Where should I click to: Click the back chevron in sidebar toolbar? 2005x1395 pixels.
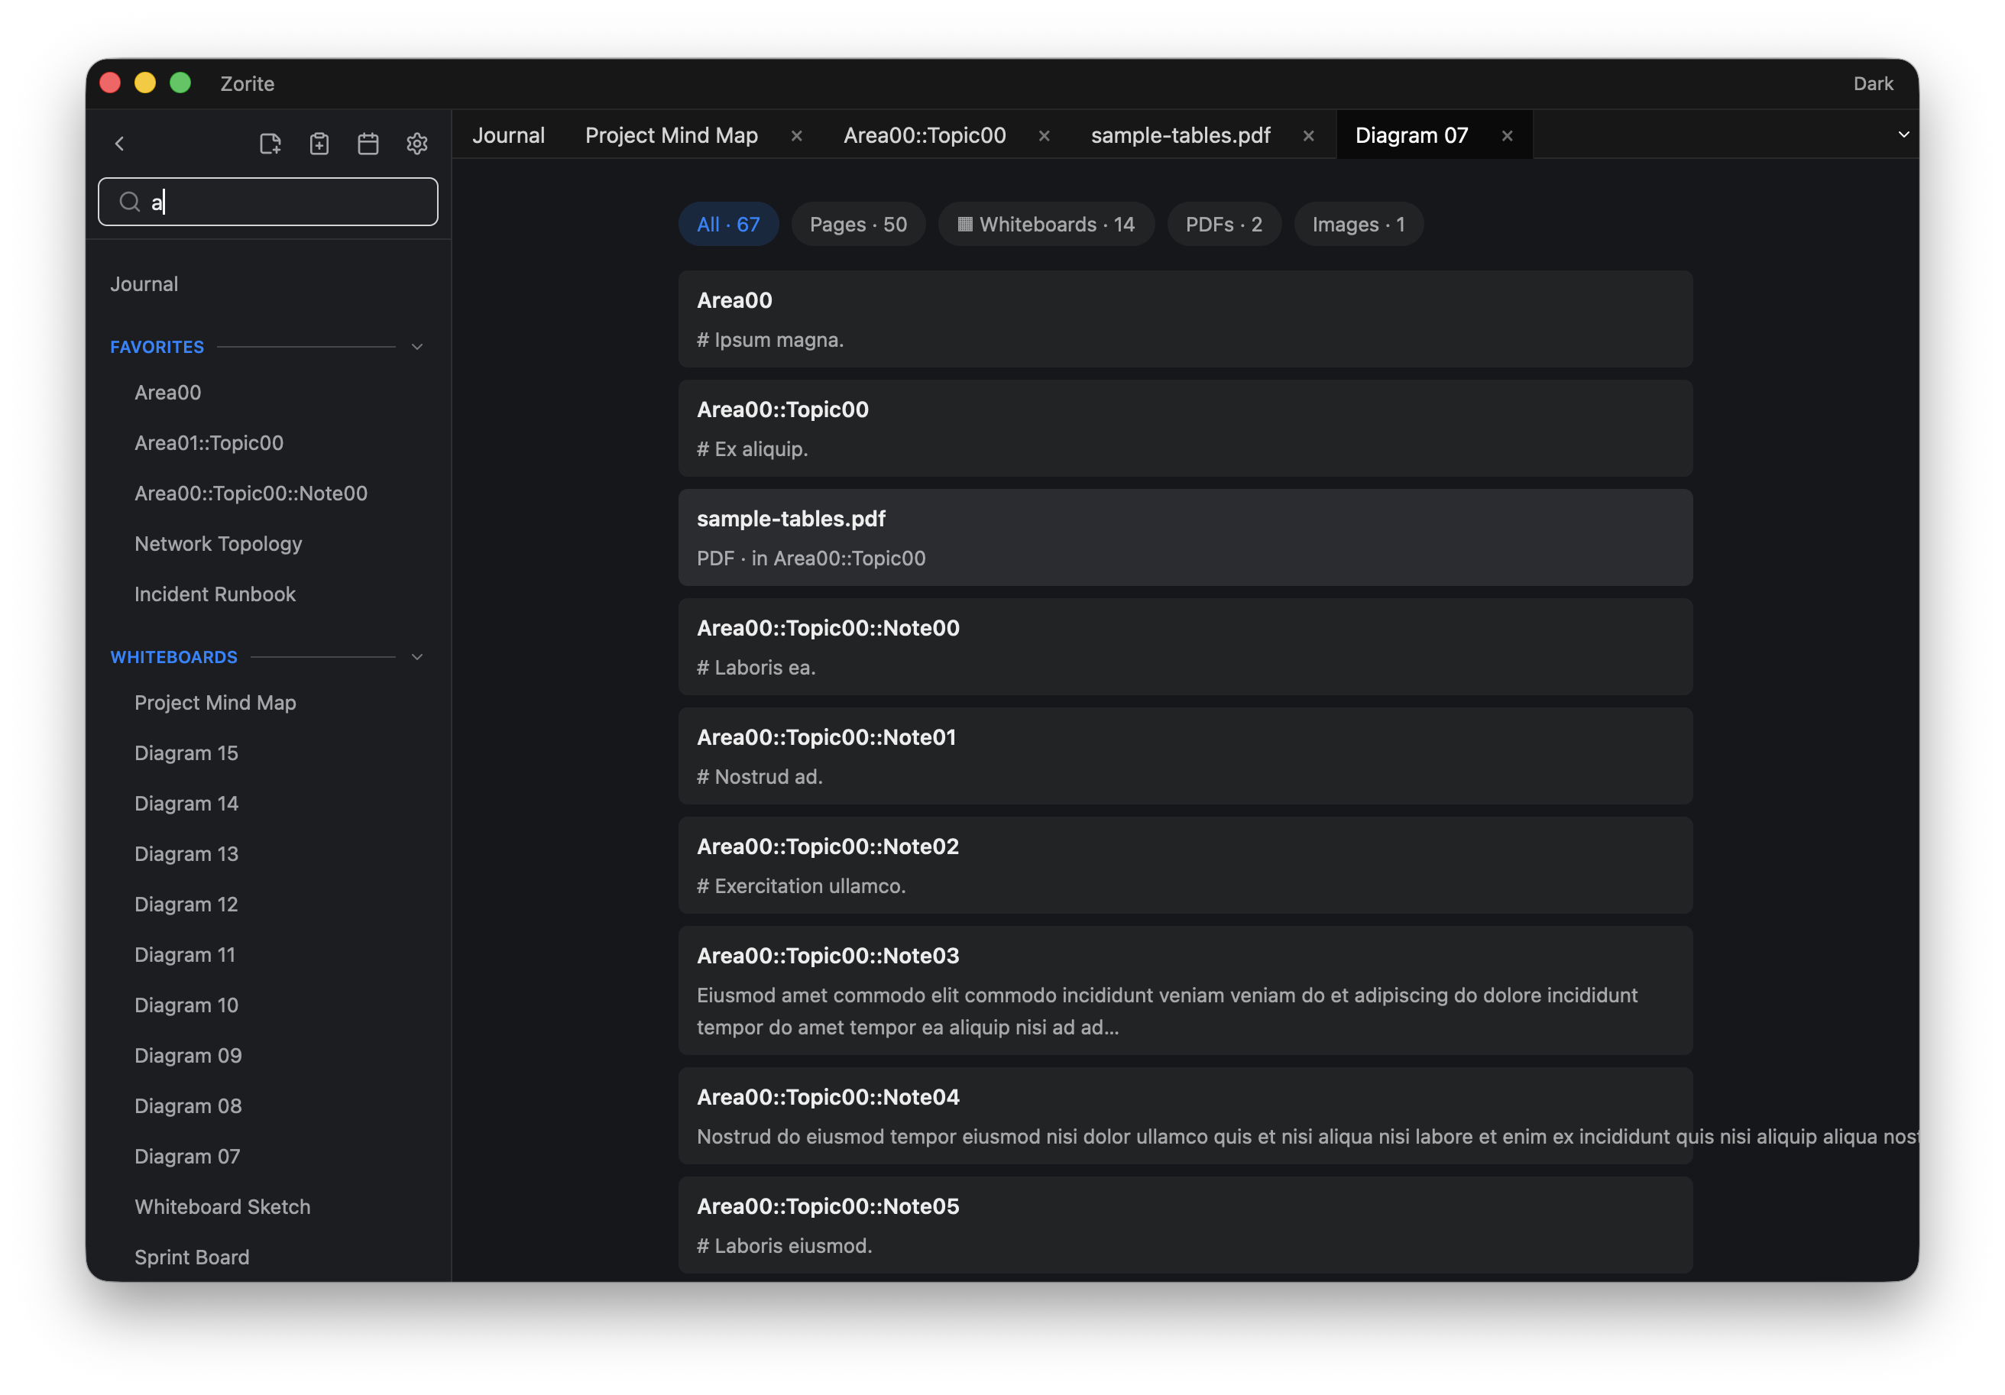[x=120, y=143]
